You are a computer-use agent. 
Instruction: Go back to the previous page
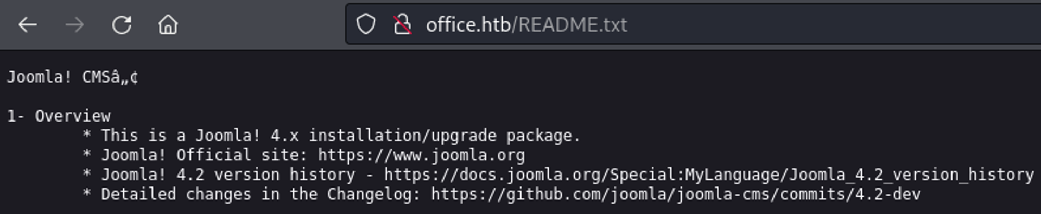[x=27, y=25]
